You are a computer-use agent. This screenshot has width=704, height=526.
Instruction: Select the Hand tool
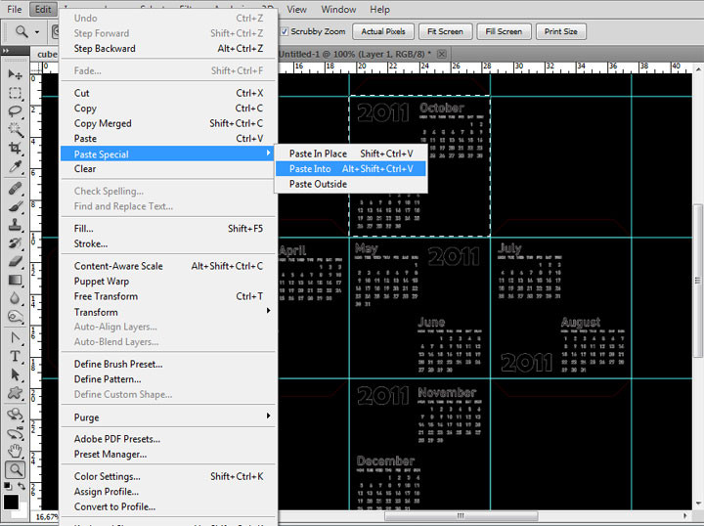click(16, 451)
